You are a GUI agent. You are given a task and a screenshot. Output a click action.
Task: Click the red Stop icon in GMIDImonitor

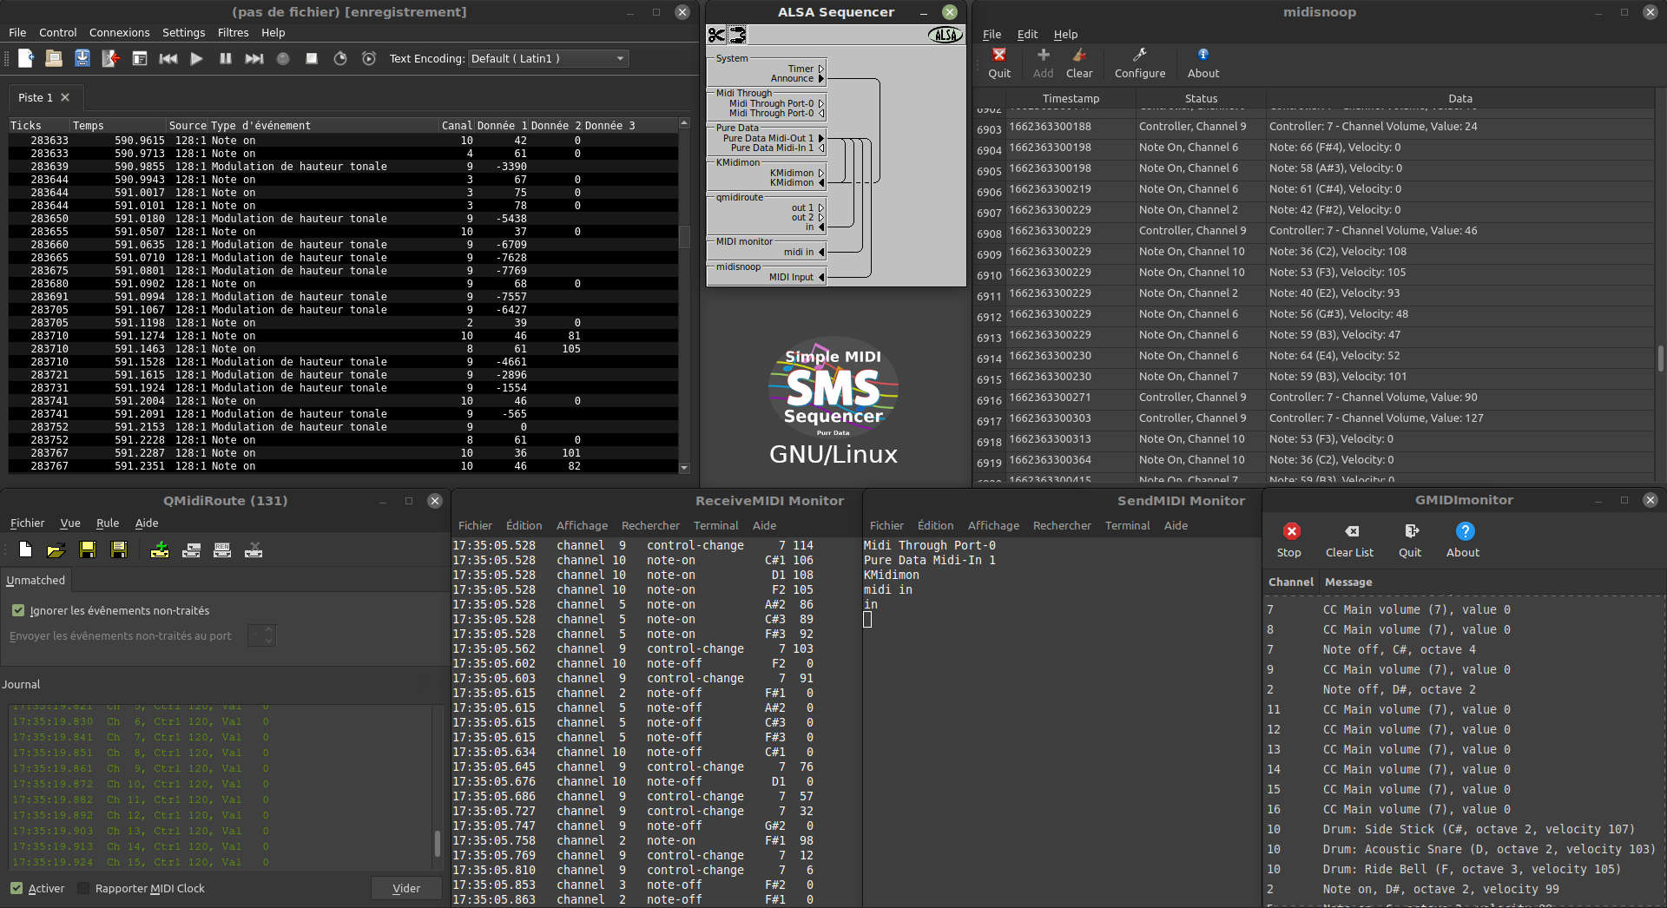1291,531
